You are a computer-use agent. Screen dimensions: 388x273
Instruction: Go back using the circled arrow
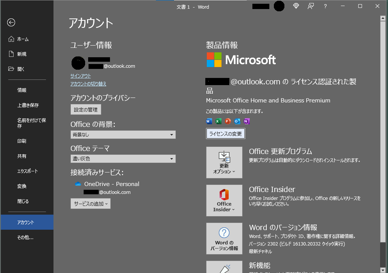[11, 23]
